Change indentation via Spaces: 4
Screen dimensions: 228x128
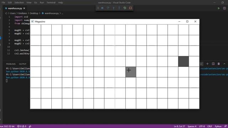[x=192, y=127]
